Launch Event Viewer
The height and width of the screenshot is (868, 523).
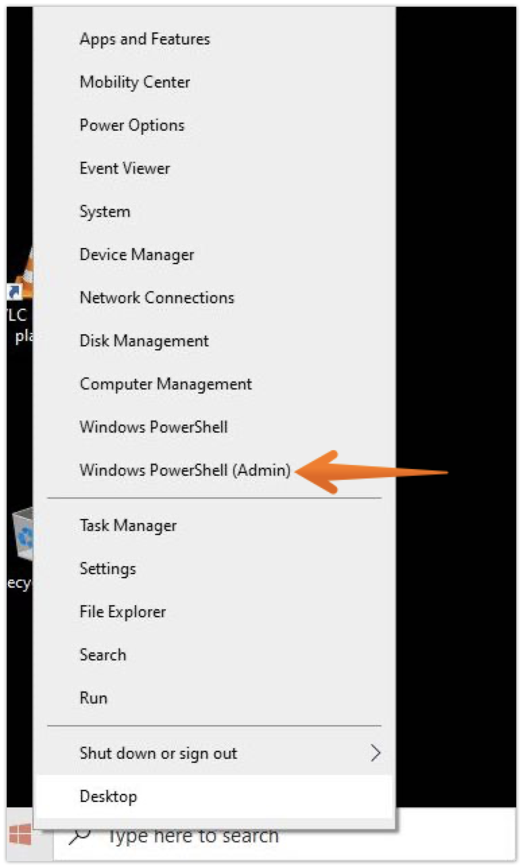[125, 168]
